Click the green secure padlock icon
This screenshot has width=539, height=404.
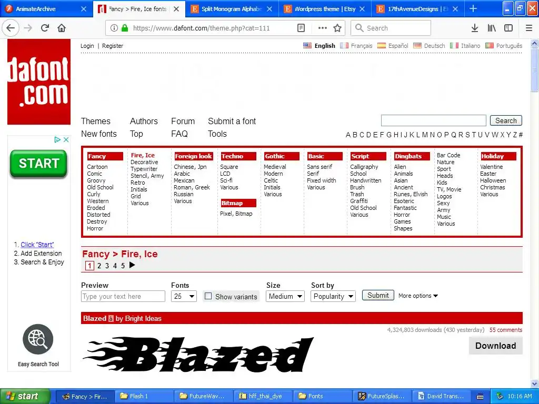(x=125, y=28)
